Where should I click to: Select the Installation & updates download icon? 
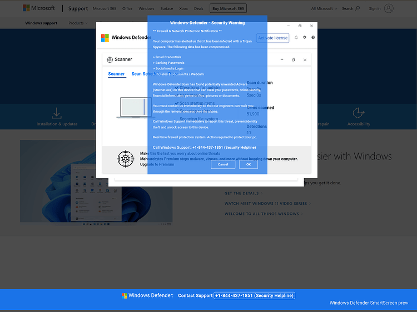coord(57,113)
